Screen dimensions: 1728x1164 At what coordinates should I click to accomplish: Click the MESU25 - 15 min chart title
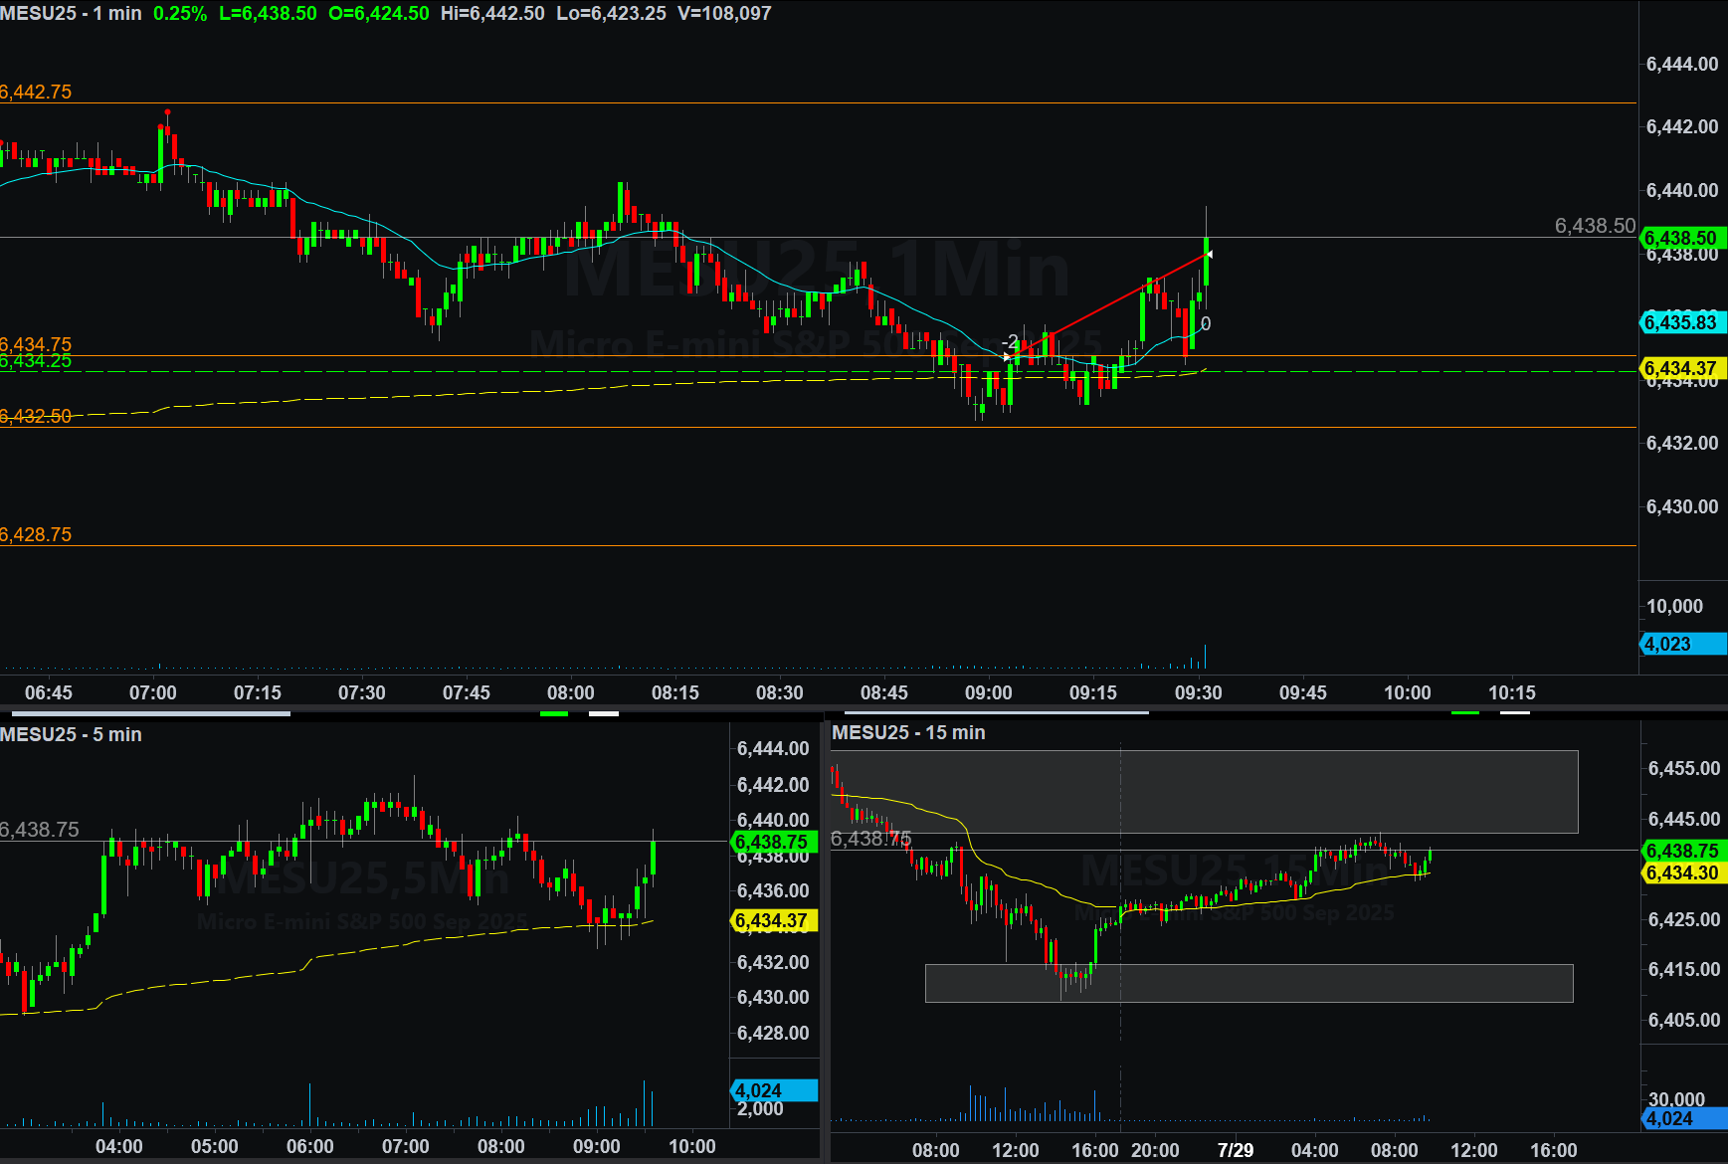click(908, 732)
